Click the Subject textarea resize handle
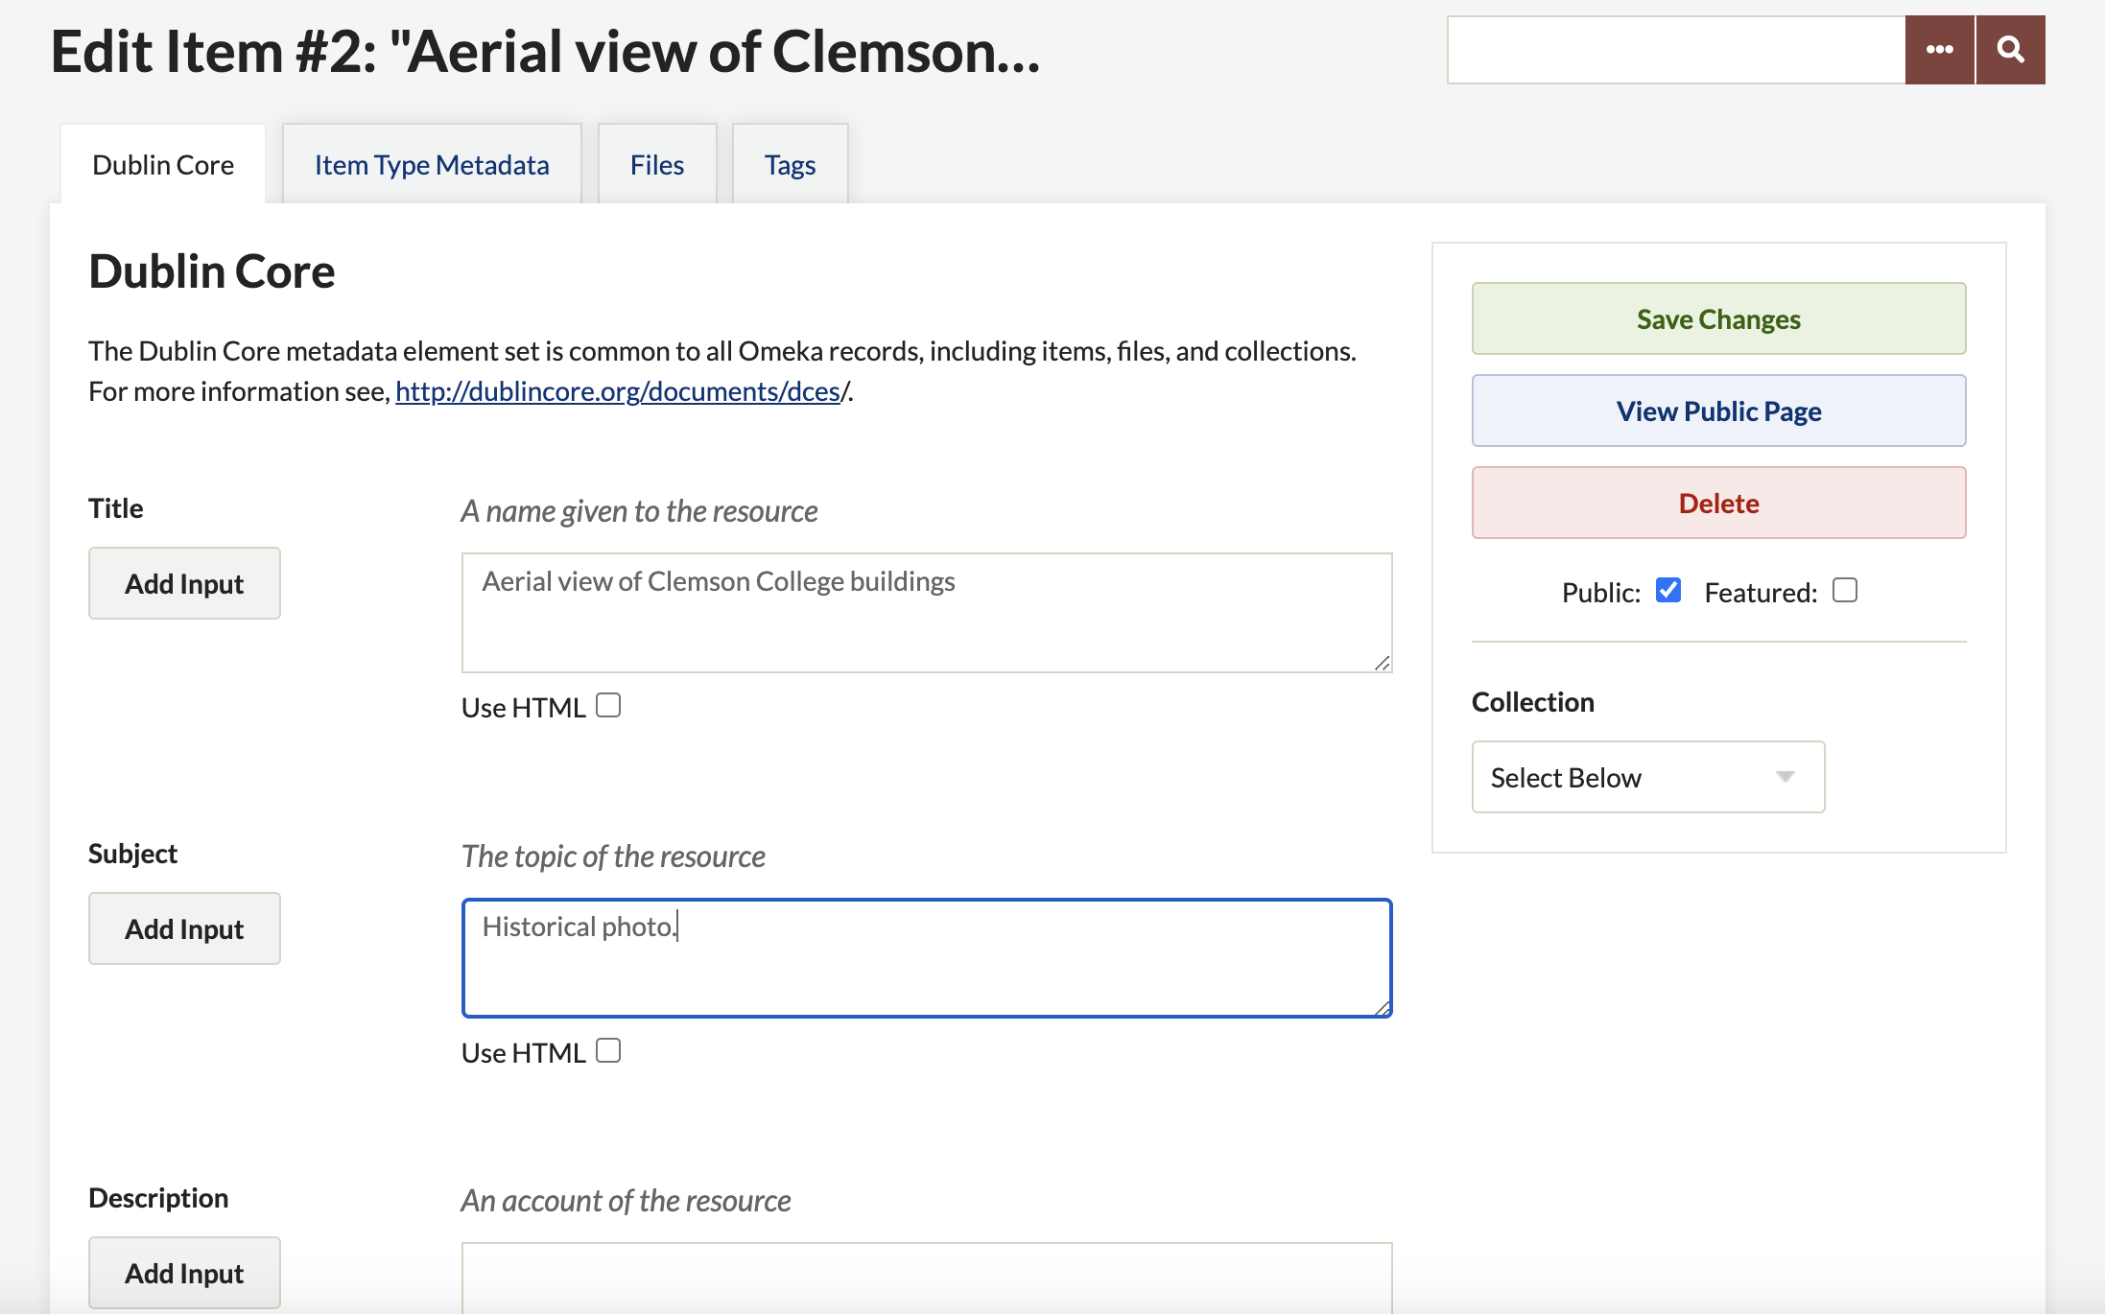 click(1382, 1007)
